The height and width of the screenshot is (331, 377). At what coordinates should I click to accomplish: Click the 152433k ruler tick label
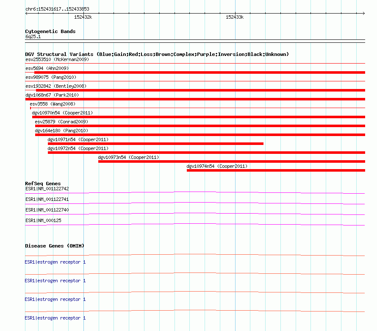[235, 17]
